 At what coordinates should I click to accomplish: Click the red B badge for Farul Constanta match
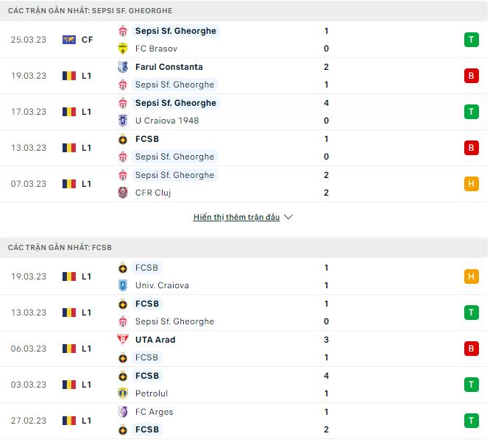tap(471, 76)
